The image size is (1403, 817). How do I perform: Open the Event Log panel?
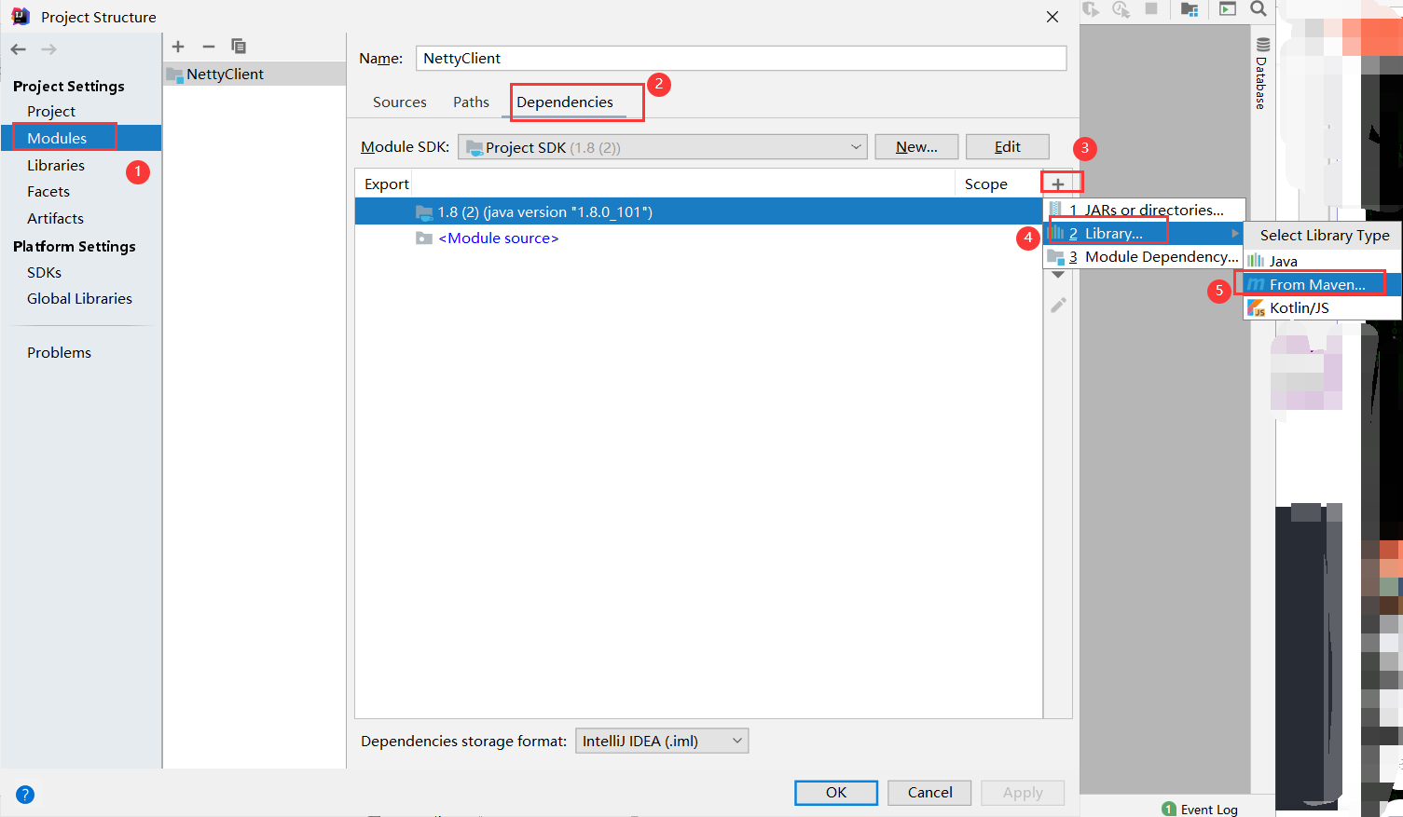[1200, 810]
